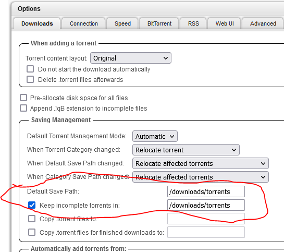The image size is (284, 252).
Task: Click the 'Default Torrent Management Mode:' label
Action: click(x=77, y=136)
